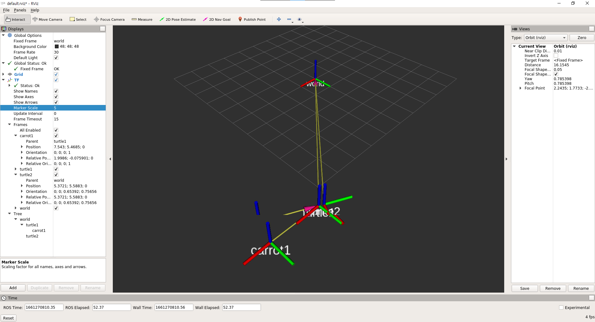Select the Move Camera tool

point(47,20)
